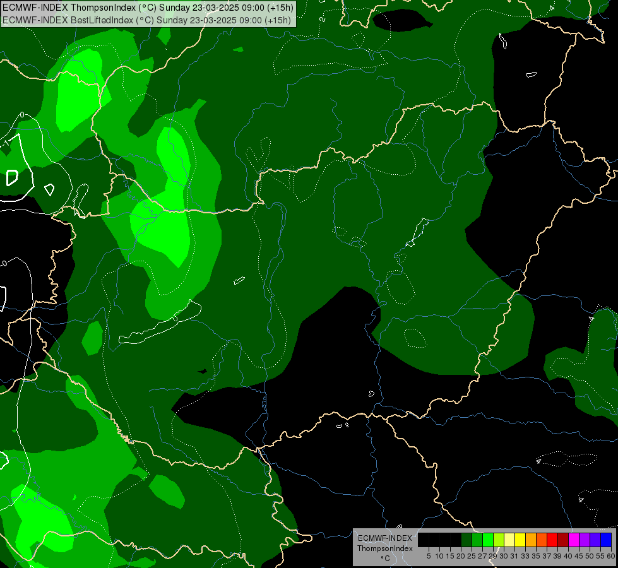The height and width of the screenshot is (568, 618).
Task: Pick the magenta 40–45 legend swatch
Action: point(574,540)
